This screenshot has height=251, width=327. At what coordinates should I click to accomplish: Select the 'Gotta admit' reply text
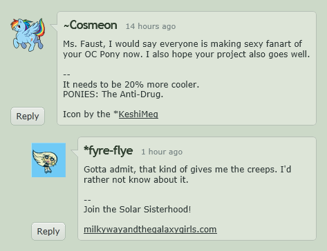[x=187, y=174]
